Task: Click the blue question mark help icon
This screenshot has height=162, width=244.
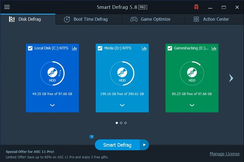Action: coord(92,137)
